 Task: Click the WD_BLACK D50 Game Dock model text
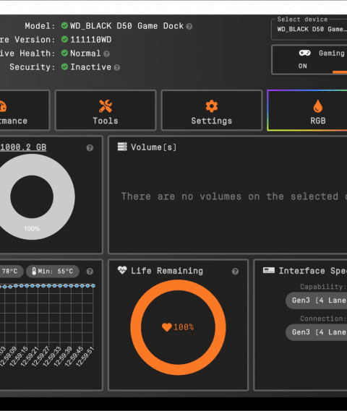[x=127, y=26]
